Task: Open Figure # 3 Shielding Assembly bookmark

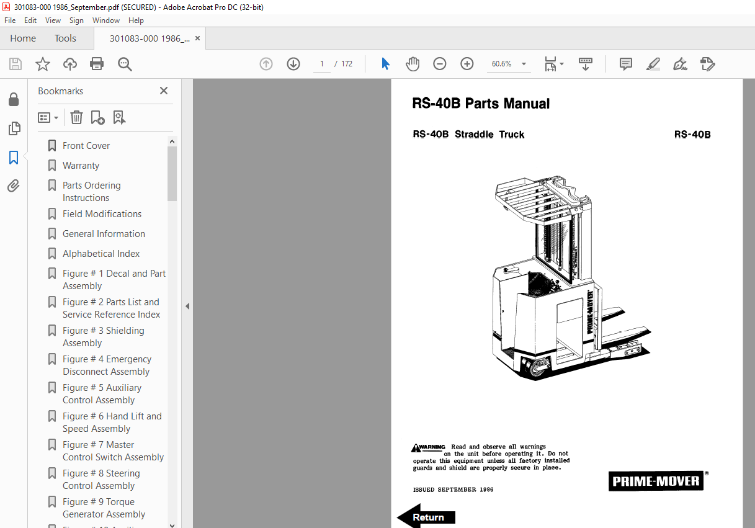Action: click(x=104, y=337)
